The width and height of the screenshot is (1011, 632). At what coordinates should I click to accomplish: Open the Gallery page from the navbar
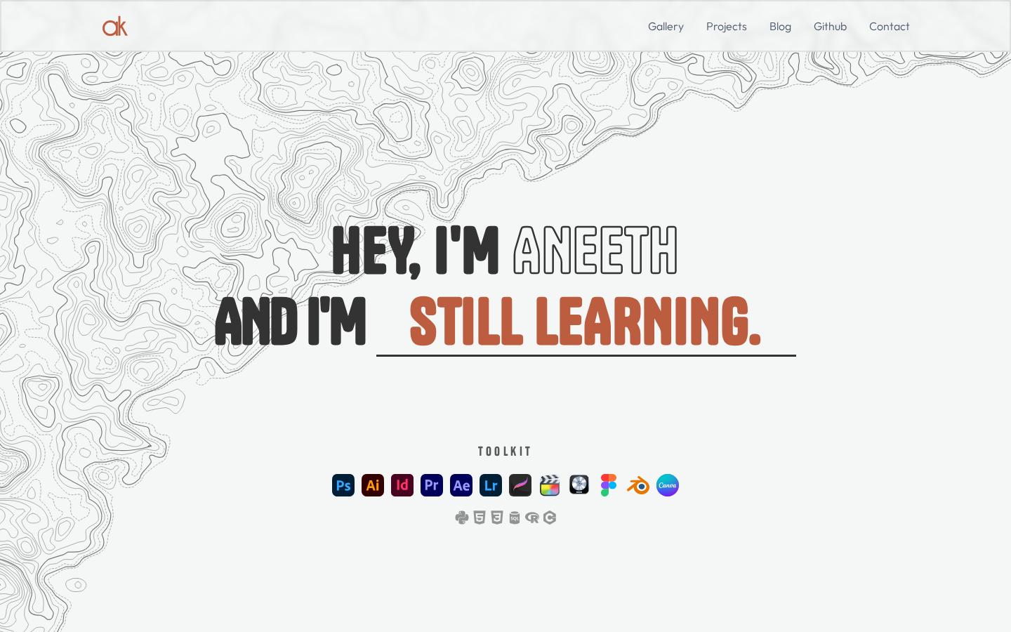(666, 27)
